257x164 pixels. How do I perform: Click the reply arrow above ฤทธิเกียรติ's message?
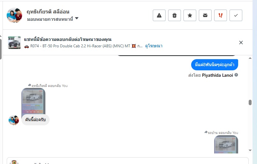click(x=30, y=85)
